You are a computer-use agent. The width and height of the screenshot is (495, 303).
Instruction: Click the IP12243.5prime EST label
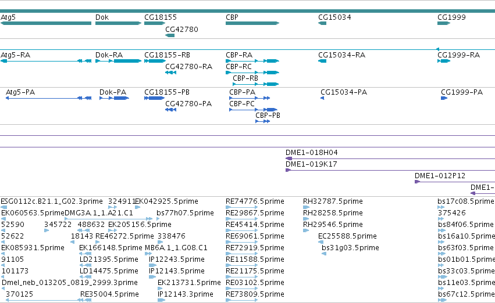click(x=177, y=259)
